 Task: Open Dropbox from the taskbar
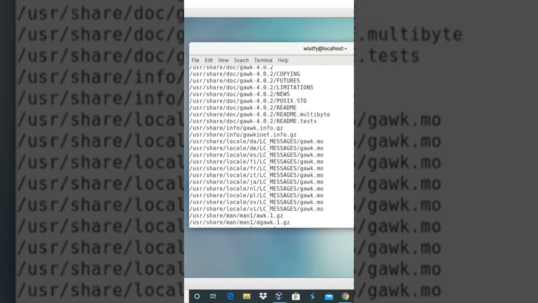[x=263, y=296]
